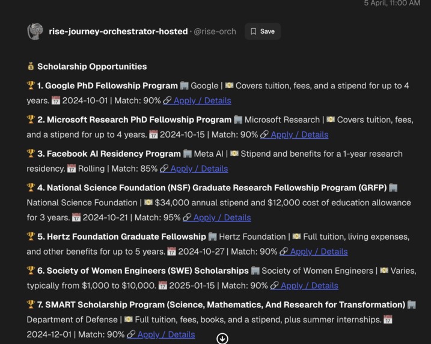This screenshot has width=431, height=344.
Task: Click the building icon before Google
Action: click(x=184, y=86)
